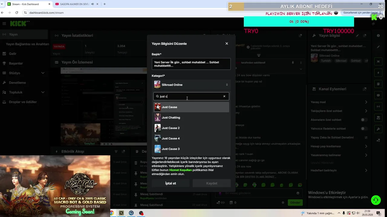
Task: Open Windows notification center
Action: tap(378, 213)
